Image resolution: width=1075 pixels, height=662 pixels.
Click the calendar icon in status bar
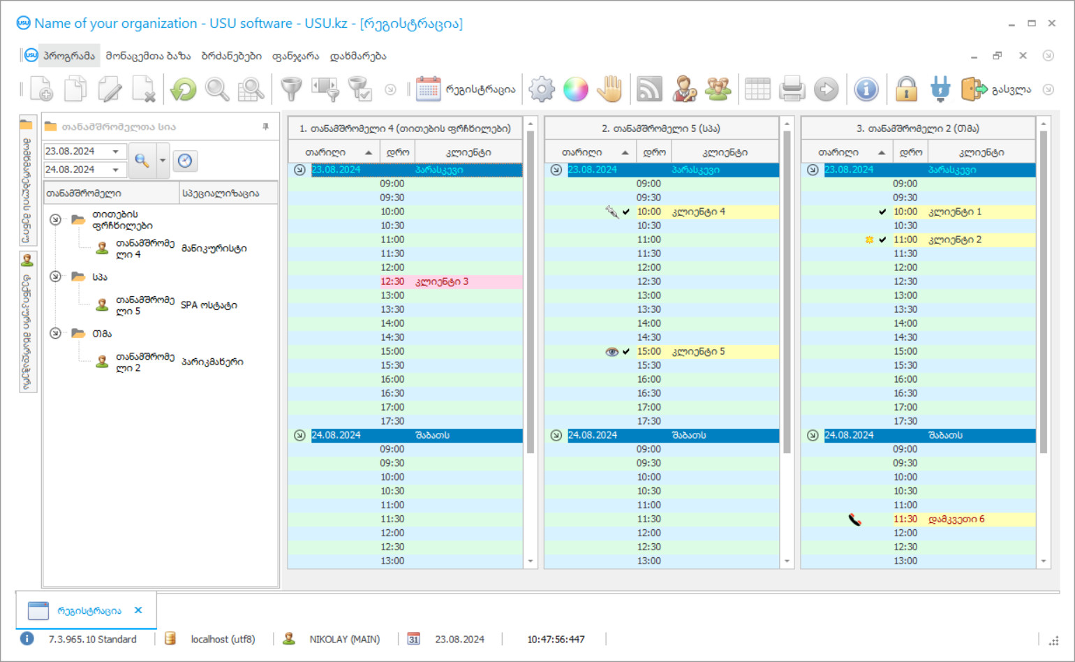[x=413, y=639]
